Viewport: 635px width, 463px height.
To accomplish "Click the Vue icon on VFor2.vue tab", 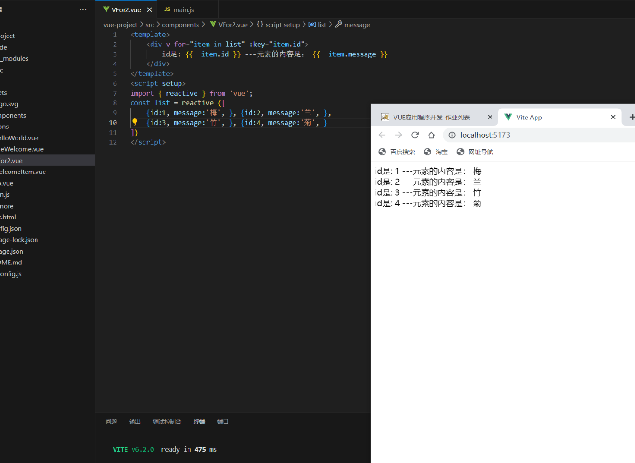I will point(106,9).
